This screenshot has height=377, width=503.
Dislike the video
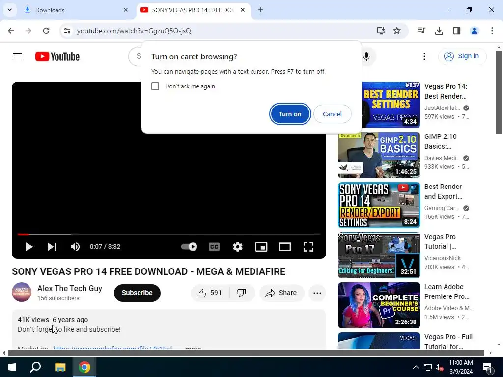241,293
